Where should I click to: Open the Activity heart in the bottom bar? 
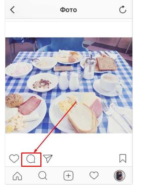[x=94, y=175]
